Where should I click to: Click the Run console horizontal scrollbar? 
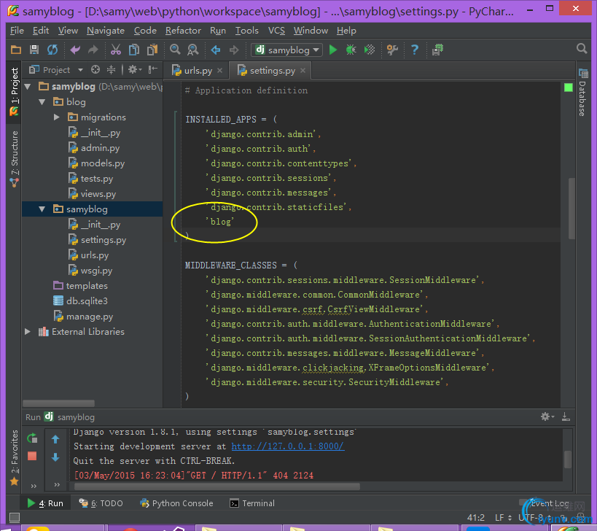[x=217, y=487]
